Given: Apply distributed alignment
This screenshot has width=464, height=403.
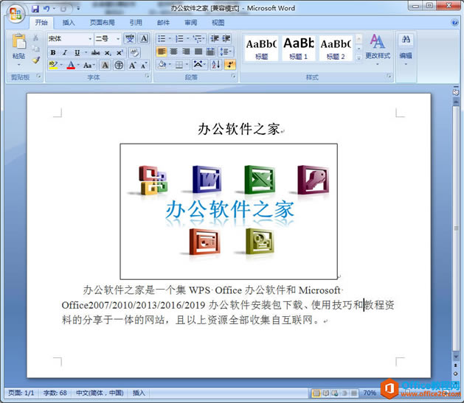Looking at the screenshot, I should pyautogui.click(x=210, y=52).
